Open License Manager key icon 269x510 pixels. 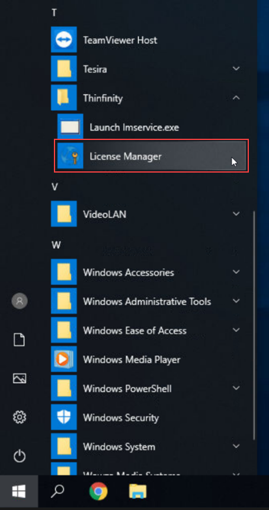pyautogui.click(x=70, y=156)
